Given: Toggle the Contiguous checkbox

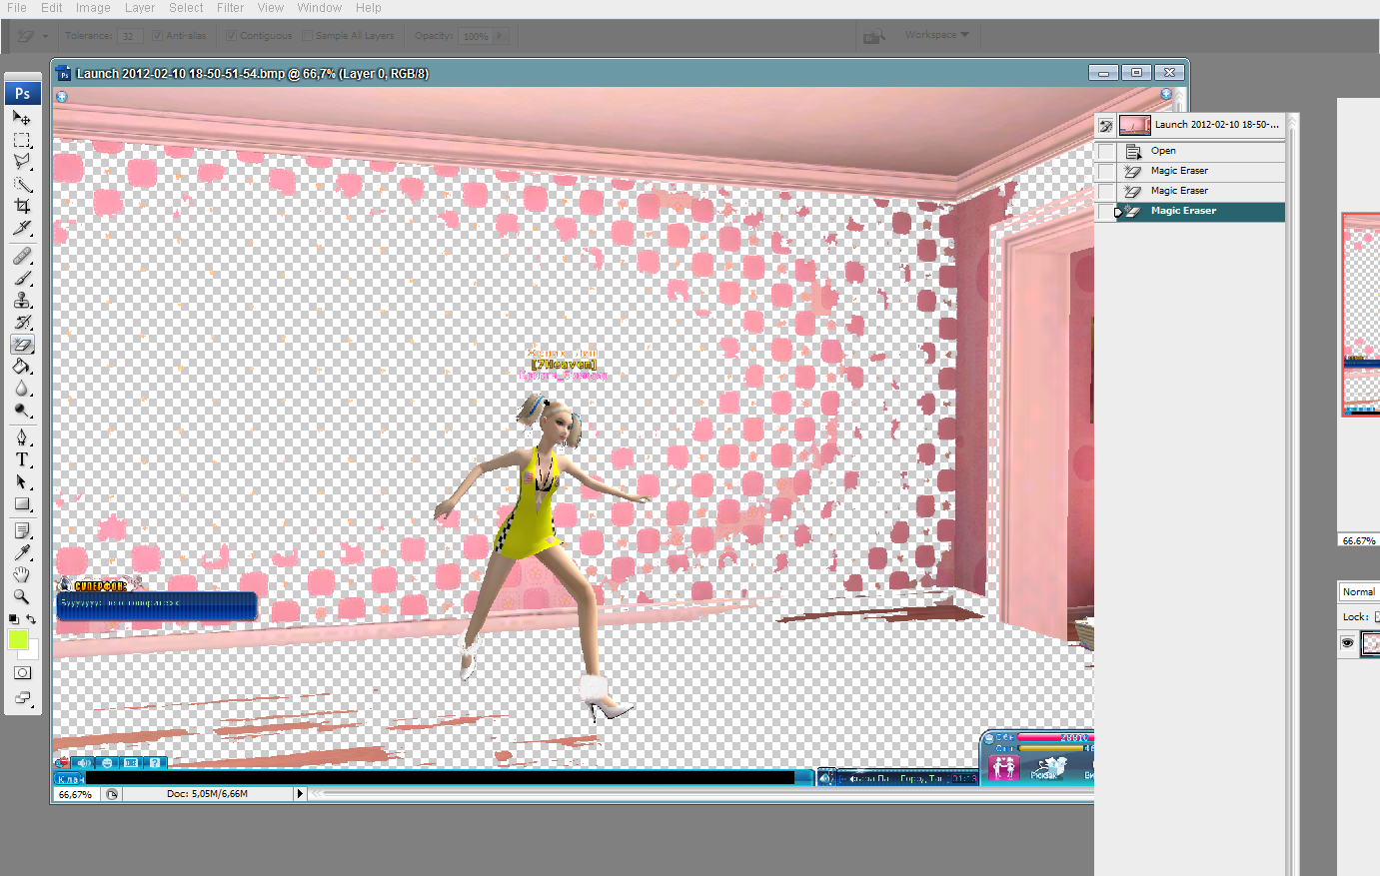Looking at the screenshot, I should click(232, 36).
